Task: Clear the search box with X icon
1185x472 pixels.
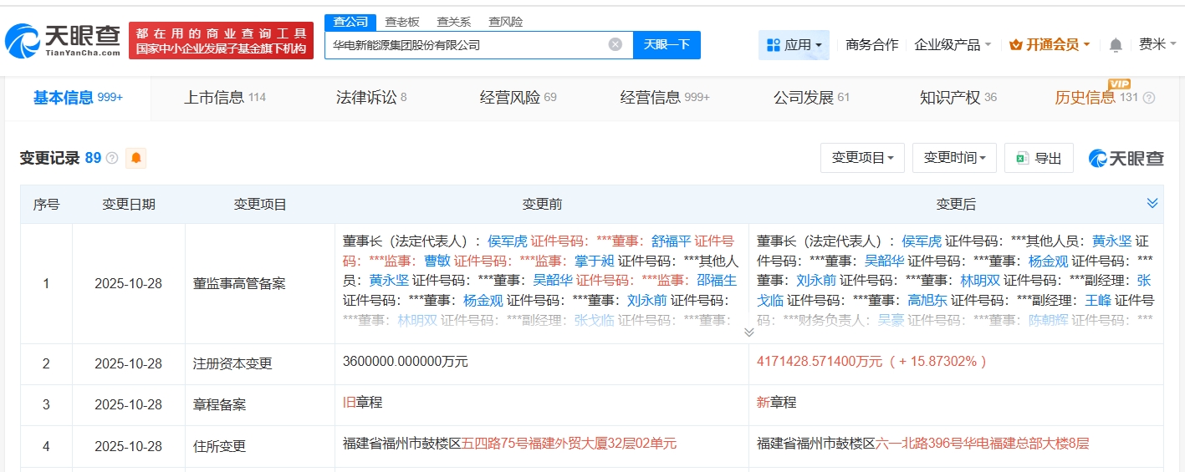Action: (615, 45)
